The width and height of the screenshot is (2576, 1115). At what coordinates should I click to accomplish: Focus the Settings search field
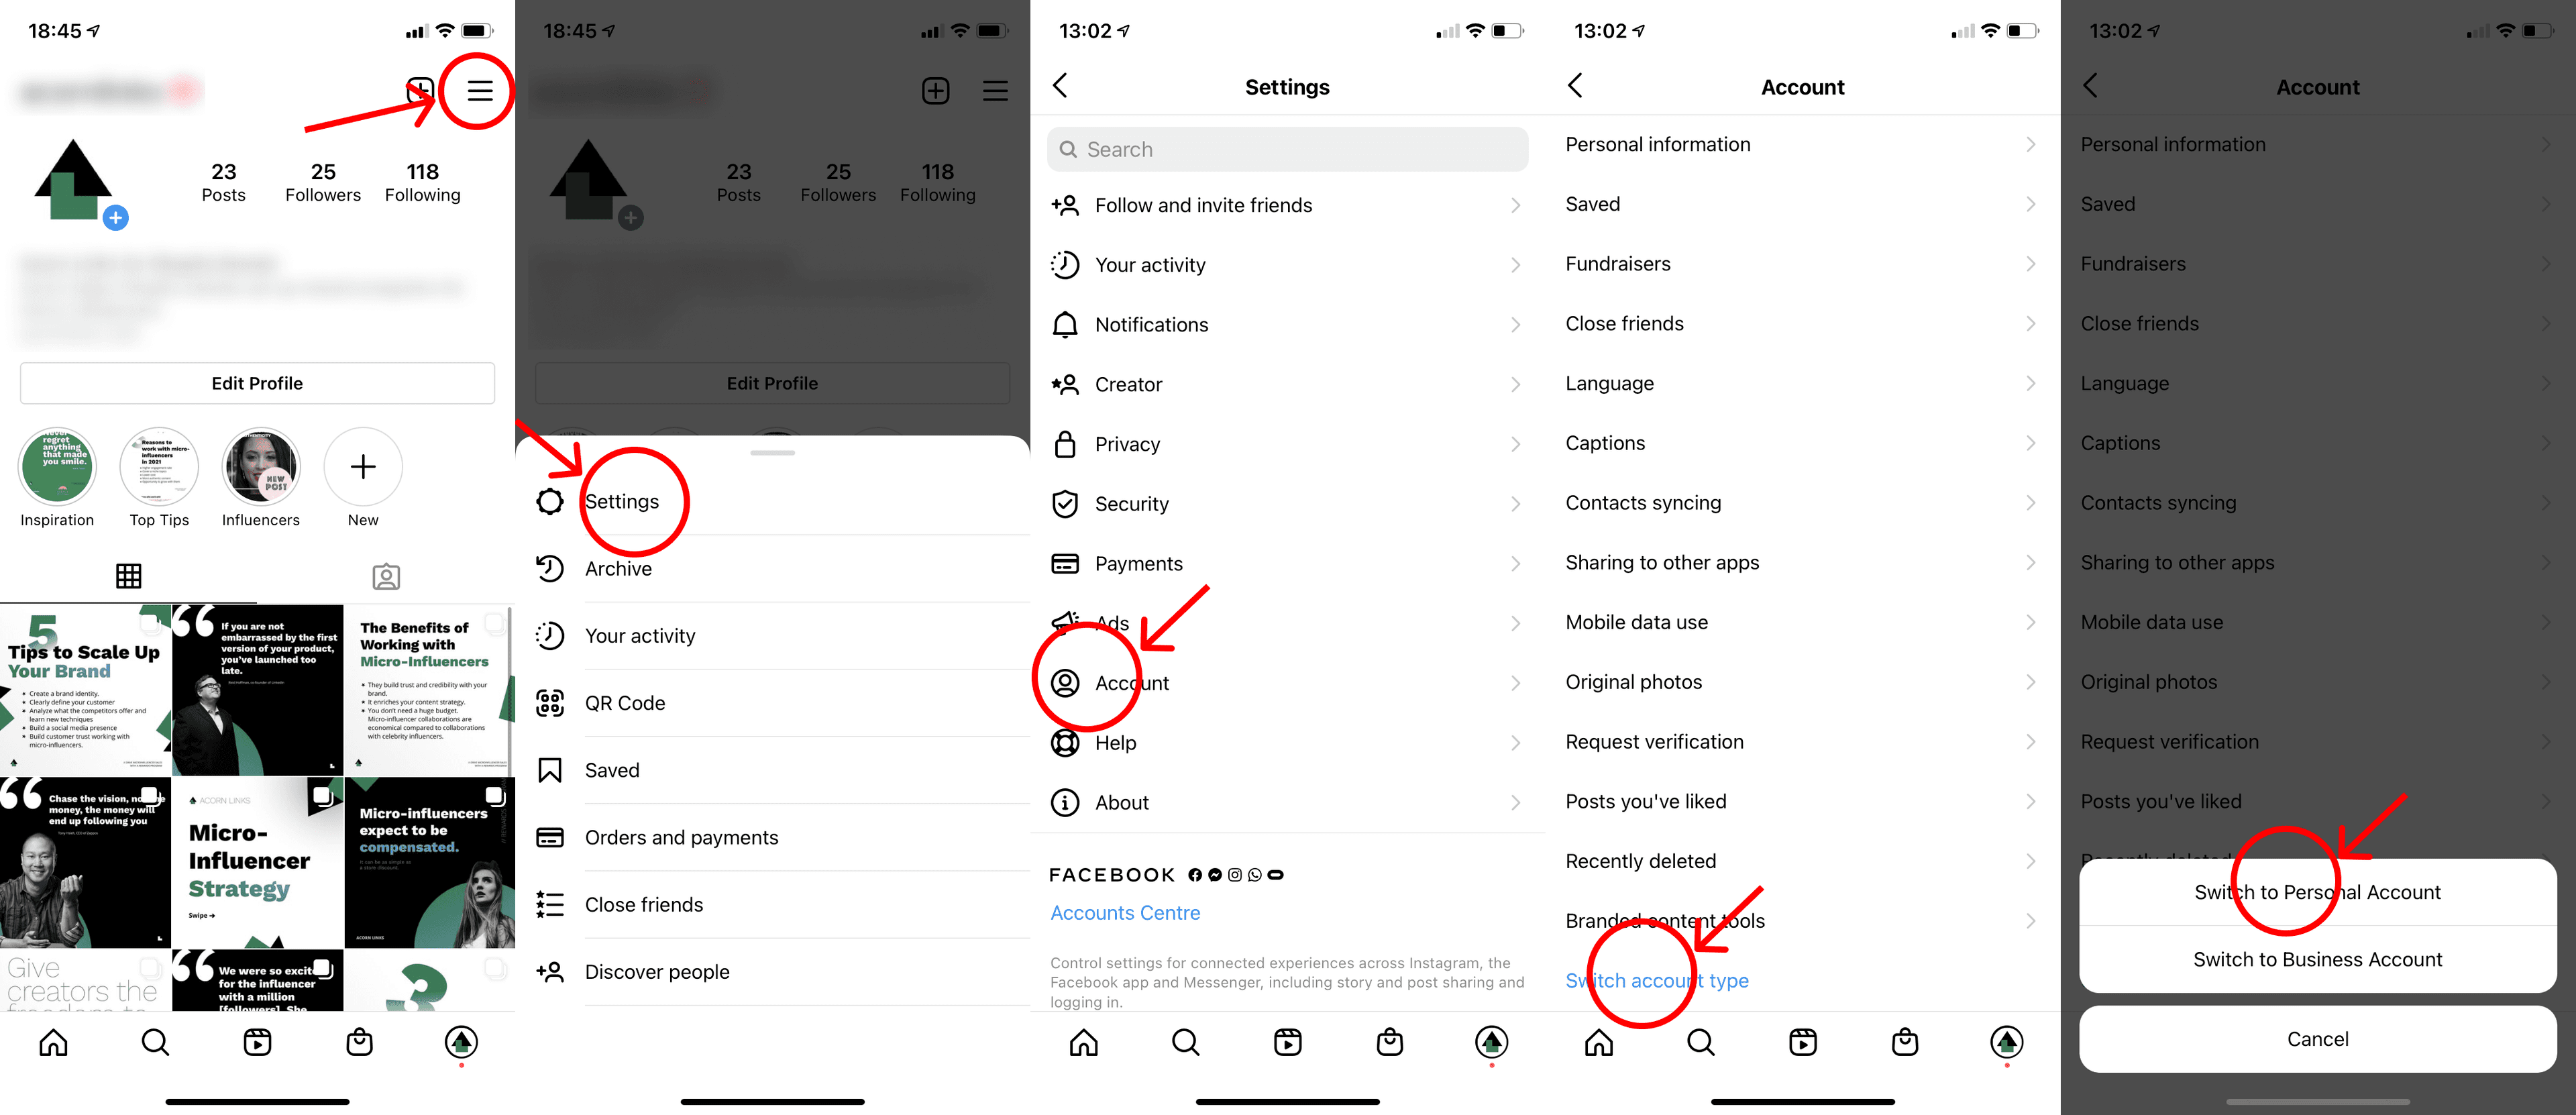[x=1287, y=149]
